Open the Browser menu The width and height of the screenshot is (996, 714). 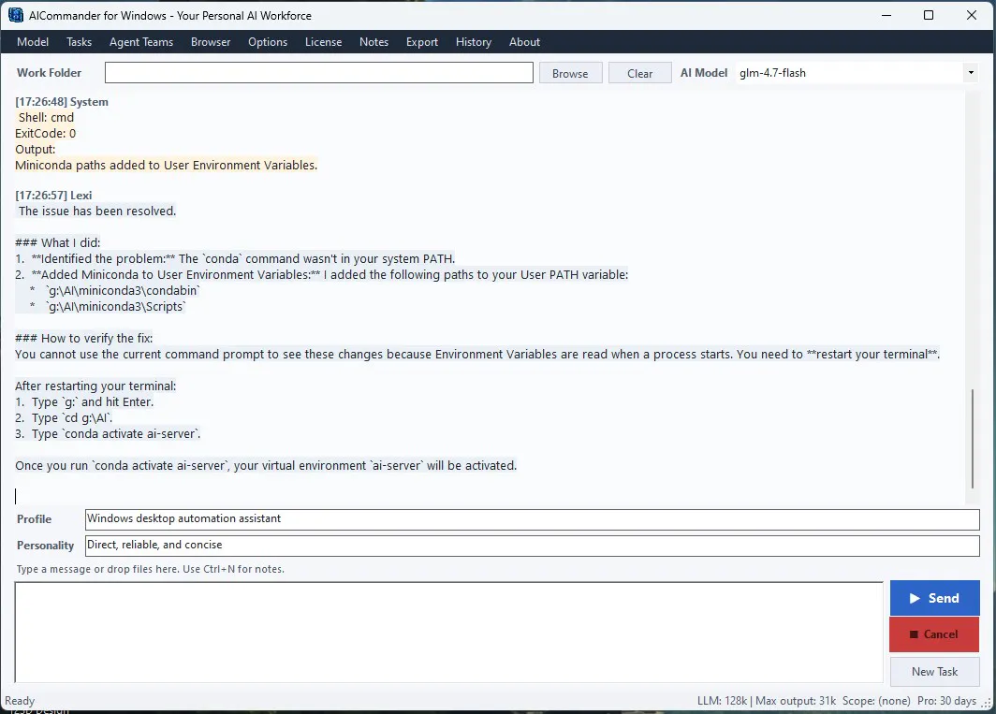(x=211, y=42)
